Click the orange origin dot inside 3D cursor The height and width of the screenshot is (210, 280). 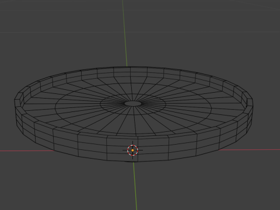coord(132,150)
